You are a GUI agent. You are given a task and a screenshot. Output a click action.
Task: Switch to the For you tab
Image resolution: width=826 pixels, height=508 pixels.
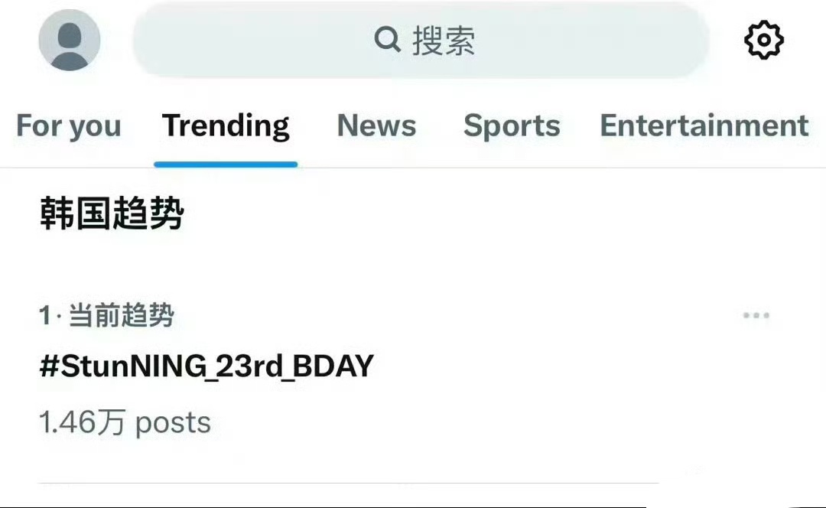click(69, 125)
